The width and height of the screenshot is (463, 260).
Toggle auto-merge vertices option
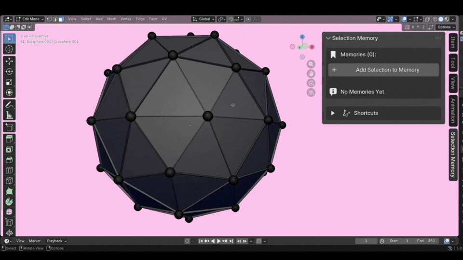pos(431,27)
